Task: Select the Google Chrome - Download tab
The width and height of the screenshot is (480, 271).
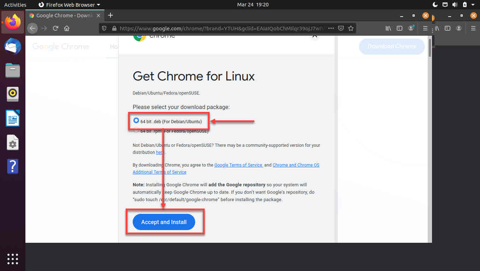Action: 65,16
